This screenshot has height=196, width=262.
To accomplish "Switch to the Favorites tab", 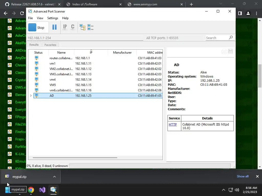I will click(50, 45).
